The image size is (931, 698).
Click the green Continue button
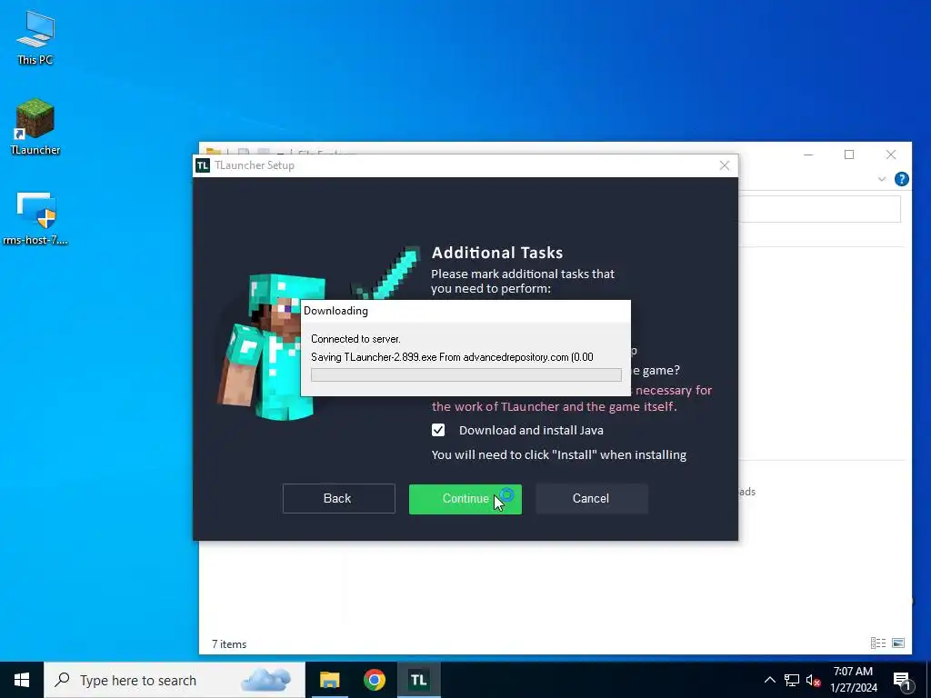pyautogui.click(x=465, y=499)
